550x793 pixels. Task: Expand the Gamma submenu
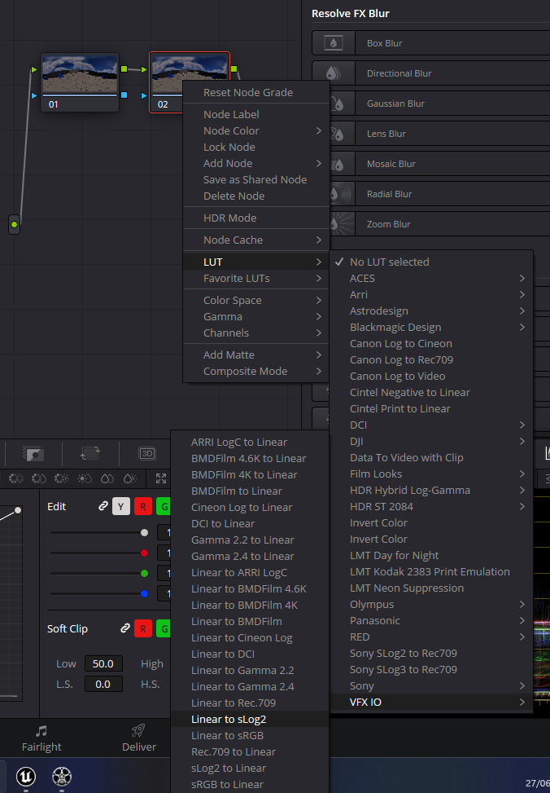(x=256, y=316)
